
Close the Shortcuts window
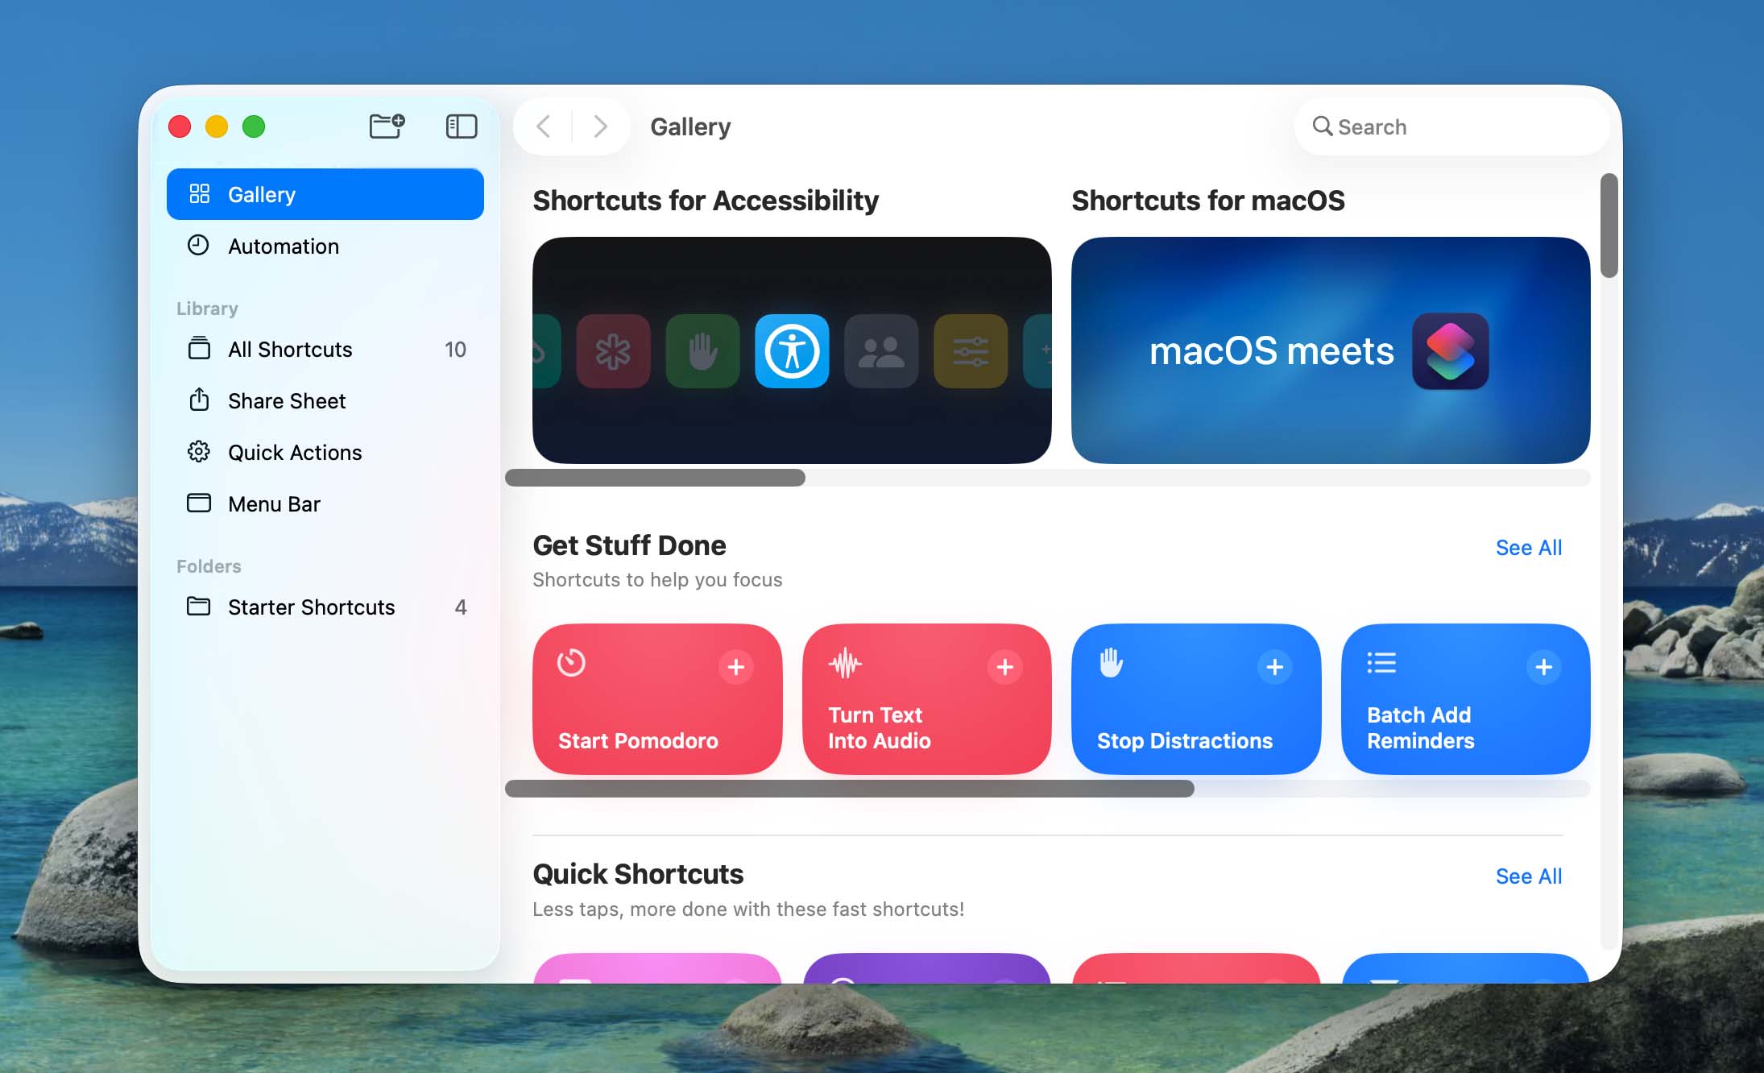coord(180,126)
